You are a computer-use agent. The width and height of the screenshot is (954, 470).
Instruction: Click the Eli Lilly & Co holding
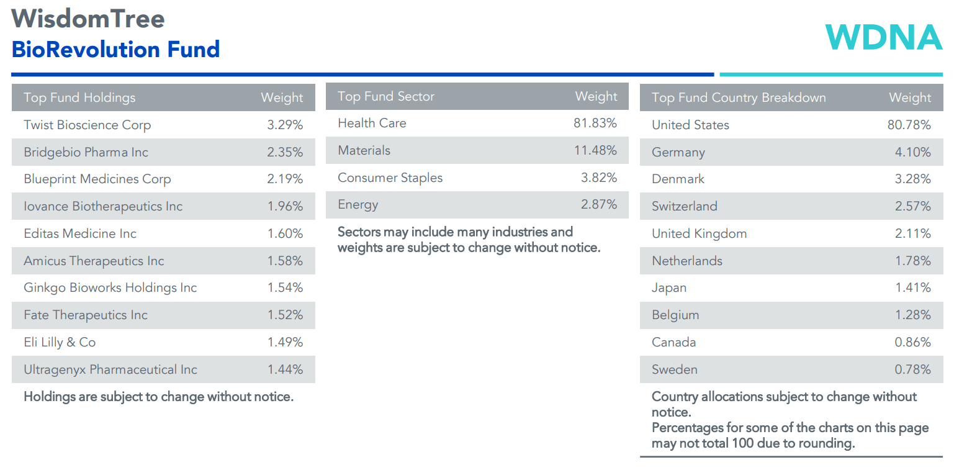click(x=60, y=342)
